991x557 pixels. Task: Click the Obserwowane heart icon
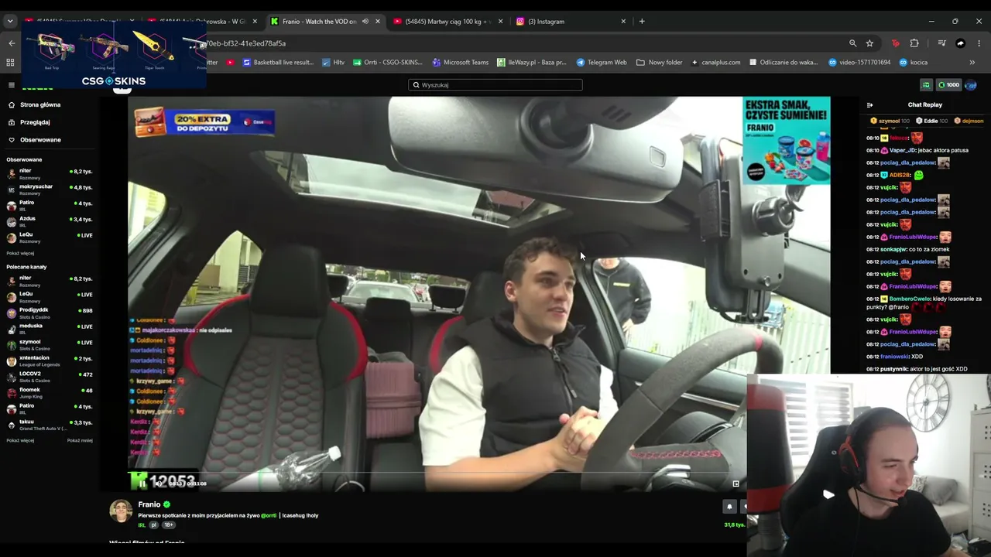click(12, 140)
